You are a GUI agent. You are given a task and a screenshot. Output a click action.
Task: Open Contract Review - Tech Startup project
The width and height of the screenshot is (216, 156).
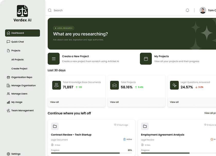point(71,135)
